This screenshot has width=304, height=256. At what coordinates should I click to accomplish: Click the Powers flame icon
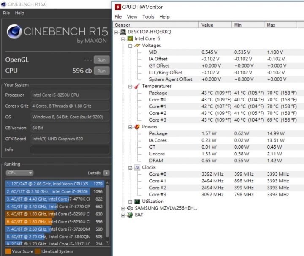click(x=137, y=127)
